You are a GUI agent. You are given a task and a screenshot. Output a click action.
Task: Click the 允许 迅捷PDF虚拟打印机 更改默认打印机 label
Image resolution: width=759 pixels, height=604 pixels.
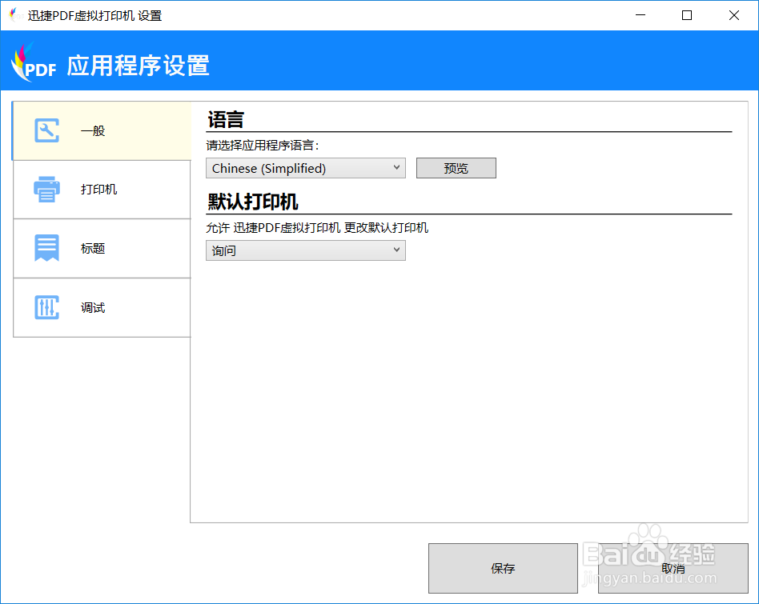(x=317, y=228)
